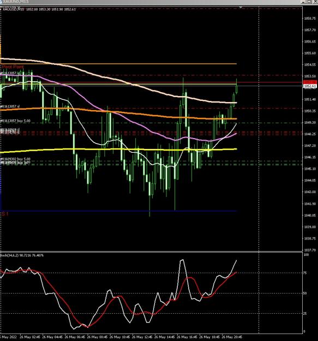Click the '26 May 12:45' time label
Screen dimensions: 318x341
142,337
